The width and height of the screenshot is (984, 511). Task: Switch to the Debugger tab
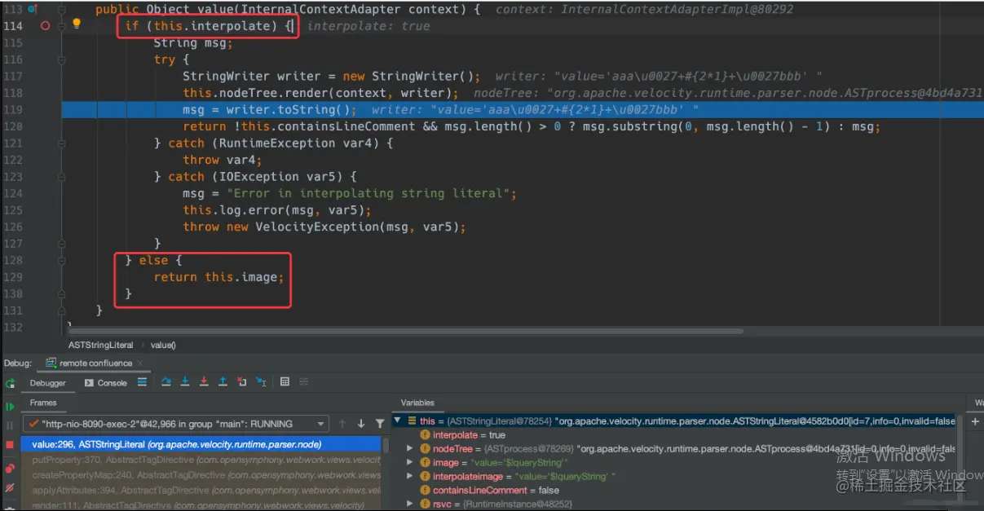click(48, 383)
